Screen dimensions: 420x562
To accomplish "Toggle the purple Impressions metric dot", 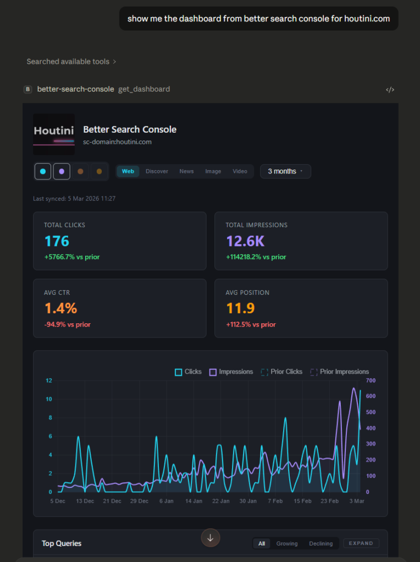I will click(x=61, y=171).
